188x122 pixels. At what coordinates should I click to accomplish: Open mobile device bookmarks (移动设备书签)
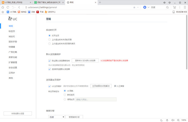(x=180, y=12)
